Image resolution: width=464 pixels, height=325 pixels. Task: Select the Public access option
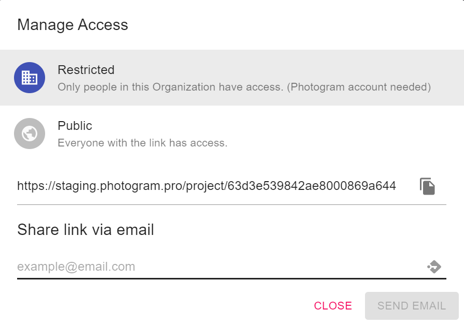point(232,134)
